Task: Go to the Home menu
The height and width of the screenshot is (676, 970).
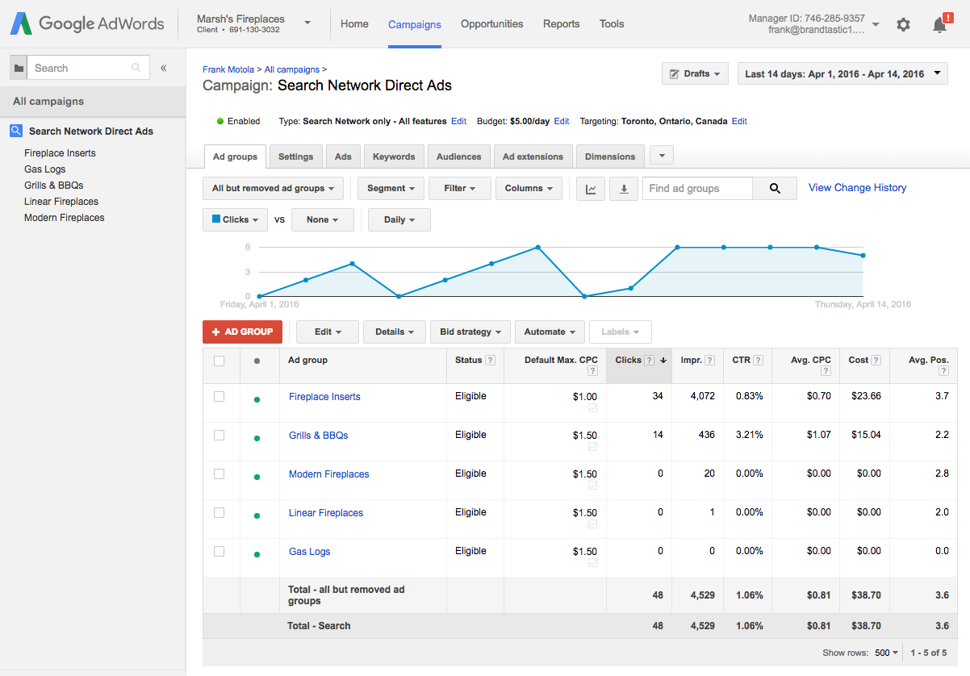Action: coord(354,24)
